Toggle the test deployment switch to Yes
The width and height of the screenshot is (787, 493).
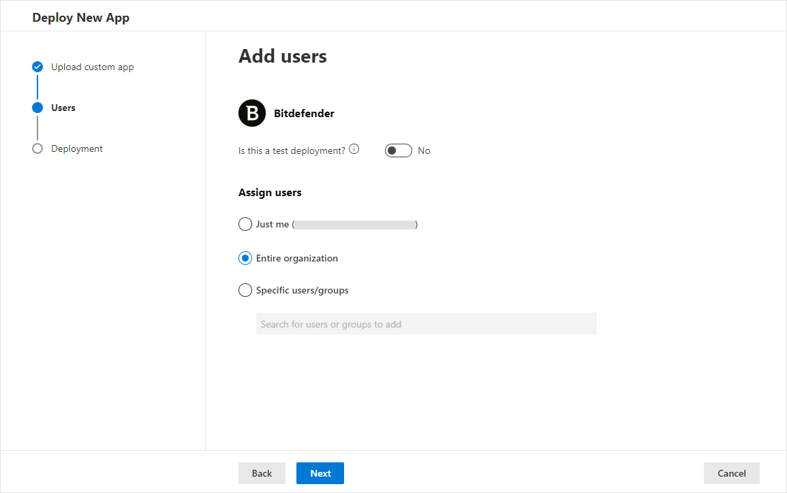click(x=398, y=150)
